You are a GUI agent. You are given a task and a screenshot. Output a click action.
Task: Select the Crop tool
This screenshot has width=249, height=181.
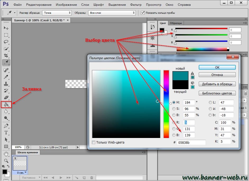[x=6, y=55]
